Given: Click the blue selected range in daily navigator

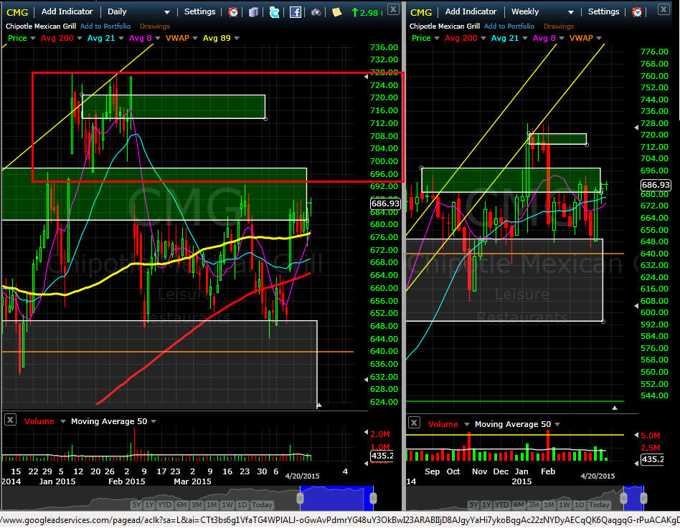Looking at the screenshot, I should (336, 498).
